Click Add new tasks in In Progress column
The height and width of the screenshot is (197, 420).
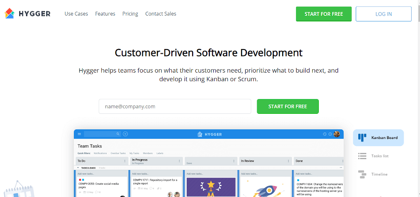[x=140, y=173]
